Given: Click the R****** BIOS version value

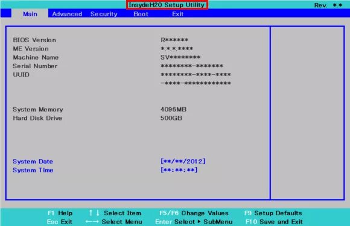Looking at the screenshot, I should tap(174, 40).
